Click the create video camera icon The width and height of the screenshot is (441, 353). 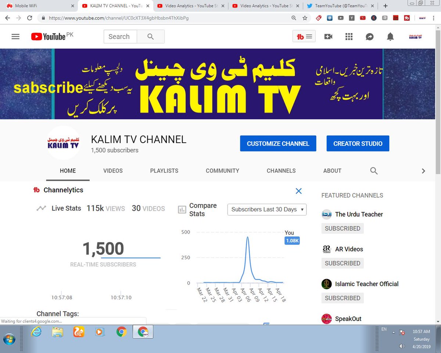(x=328, y=36)
